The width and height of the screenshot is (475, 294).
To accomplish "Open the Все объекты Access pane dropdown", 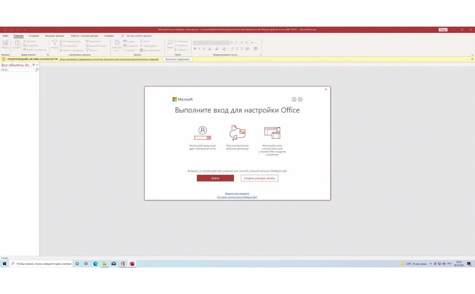I will (34, 65).
